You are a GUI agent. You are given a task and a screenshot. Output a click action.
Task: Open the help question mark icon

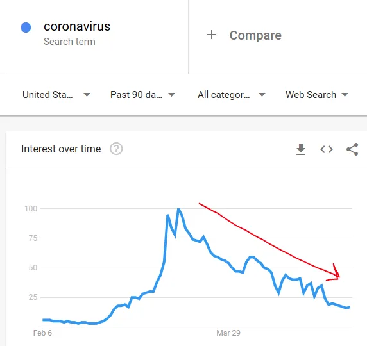[x=116, y=149]
